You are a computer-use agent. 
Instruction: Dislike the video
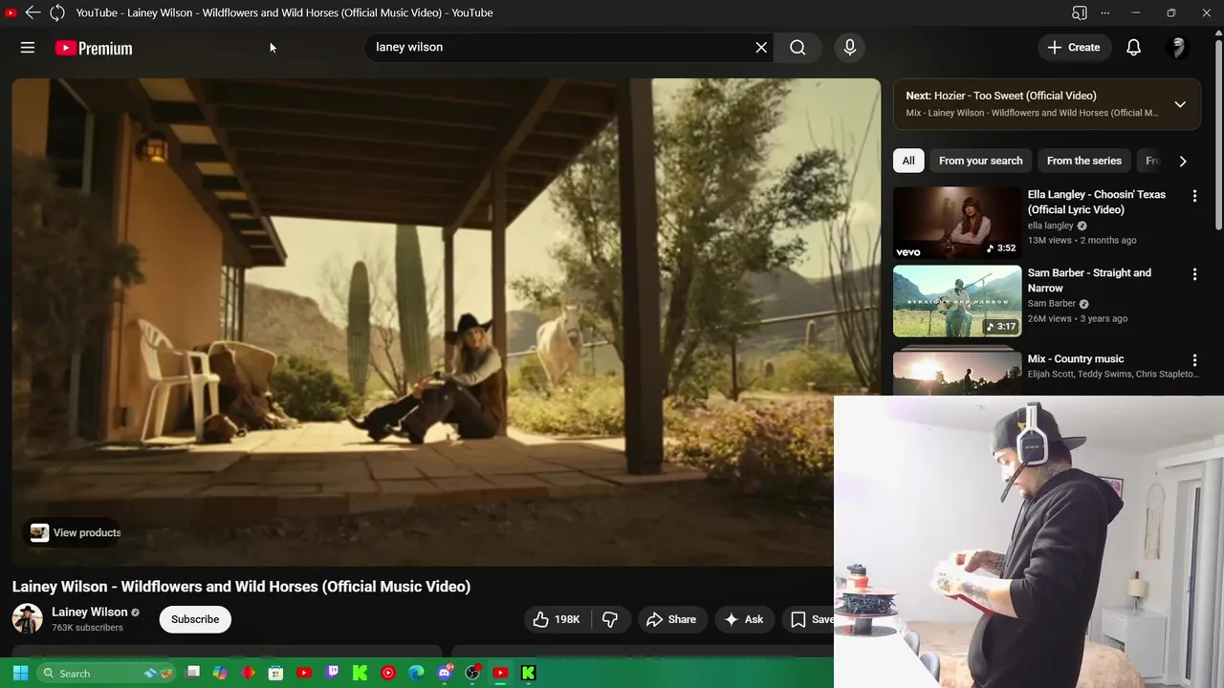(610, 619)
